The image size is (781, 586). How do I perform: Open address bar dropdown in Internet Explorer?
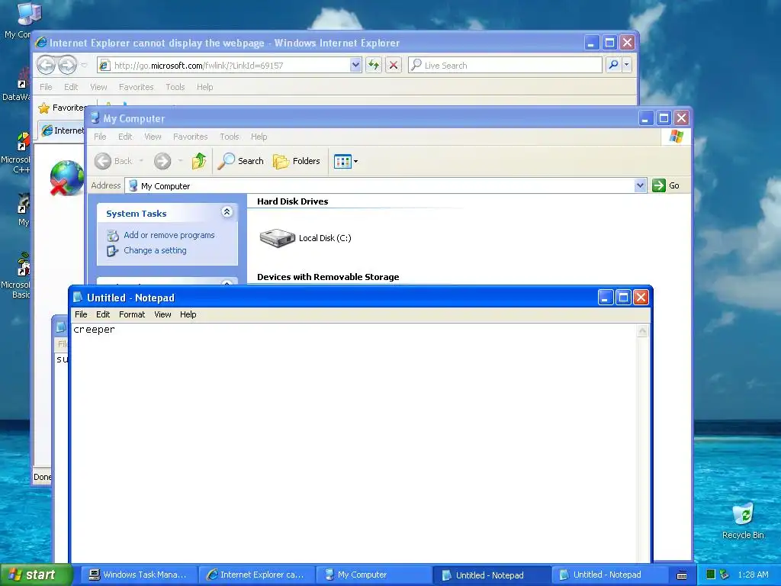(355, 65)
